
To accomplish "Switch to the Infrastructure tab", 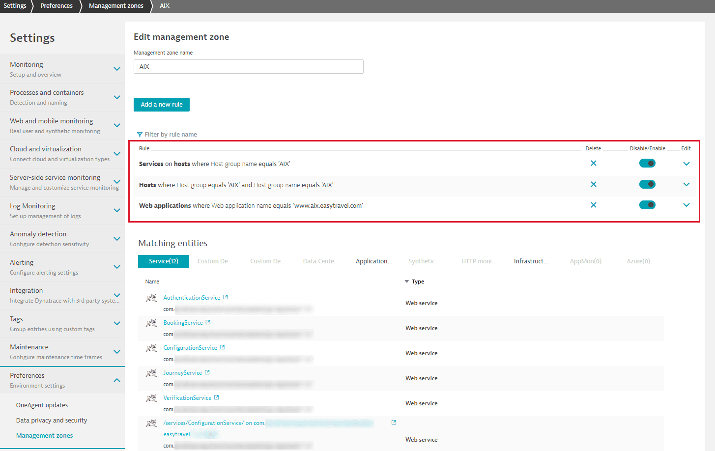I will 532,261.
